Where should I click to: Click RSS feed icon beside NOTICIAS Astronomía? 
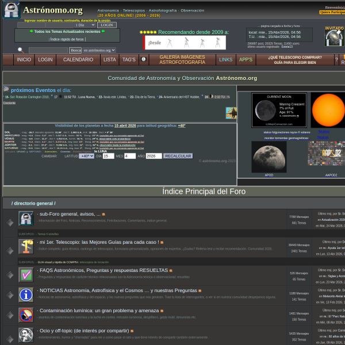[x=200, y=291]
